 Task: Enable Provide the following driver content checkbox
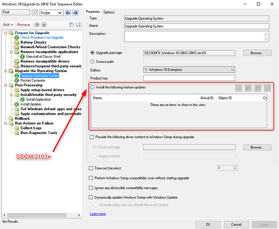(91, 137)
